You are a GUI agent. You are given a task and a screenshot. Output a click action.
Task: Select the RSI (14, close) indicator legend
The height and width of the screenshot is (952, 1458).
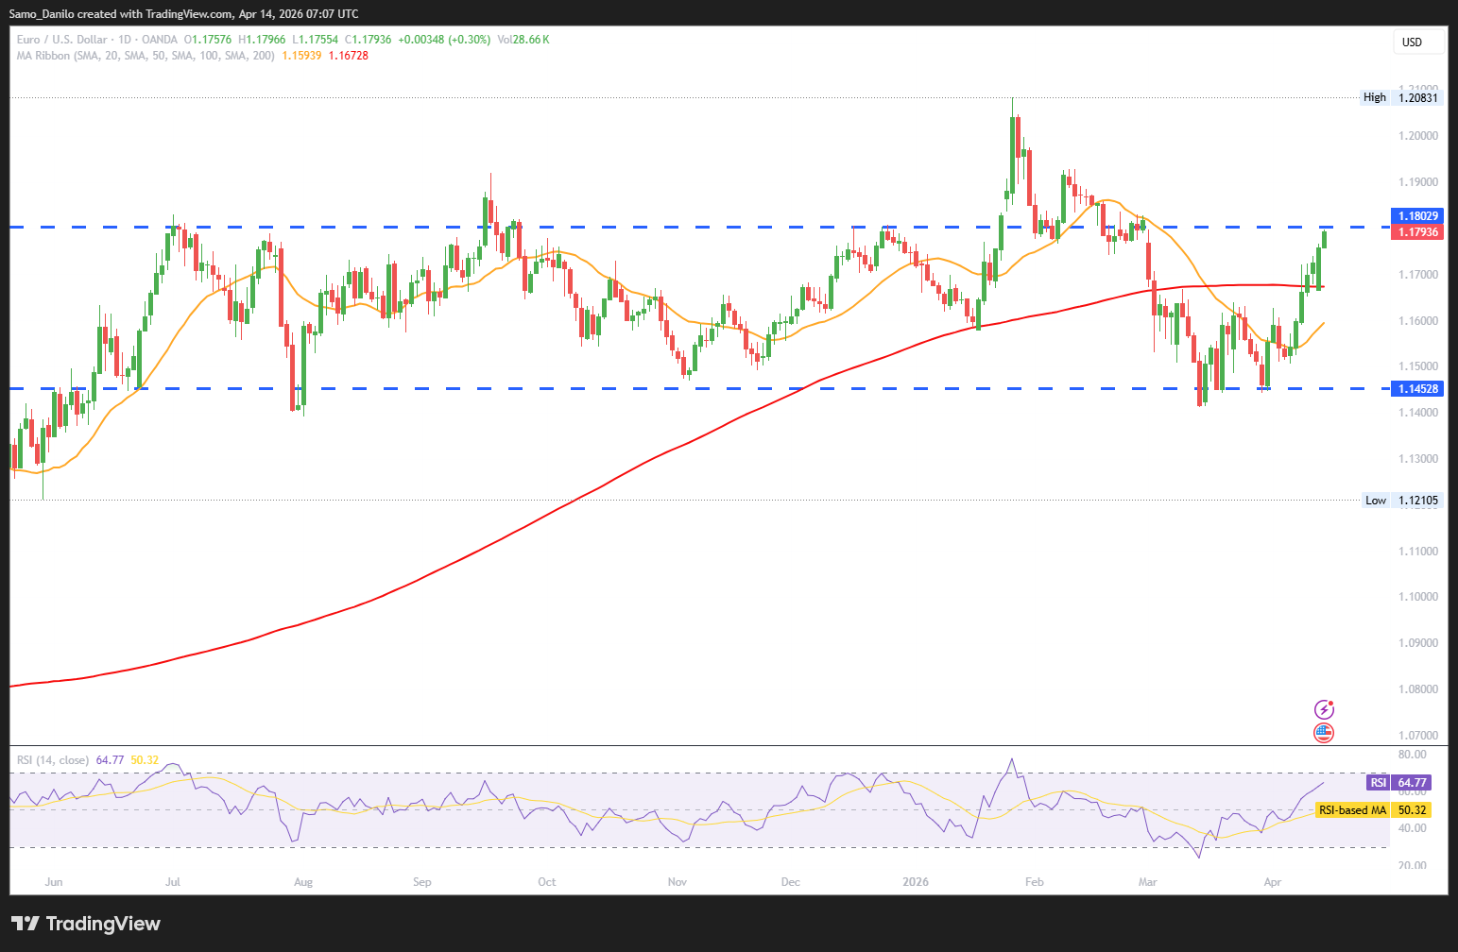coord(53,760)
